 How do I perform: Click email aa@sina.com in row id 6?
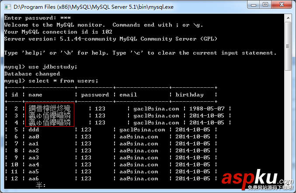coord(139,137)
